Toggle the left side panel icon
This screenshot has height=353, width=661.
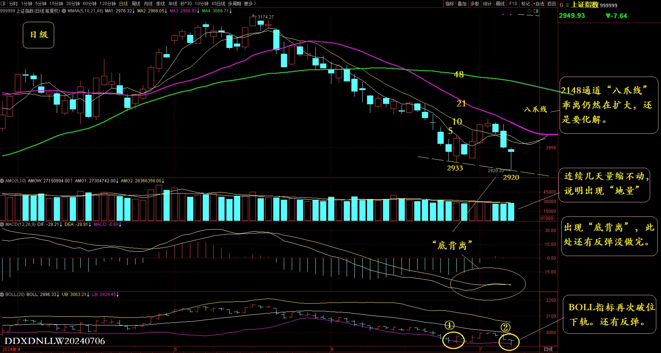pyautogui.click(x=4, y=4)
